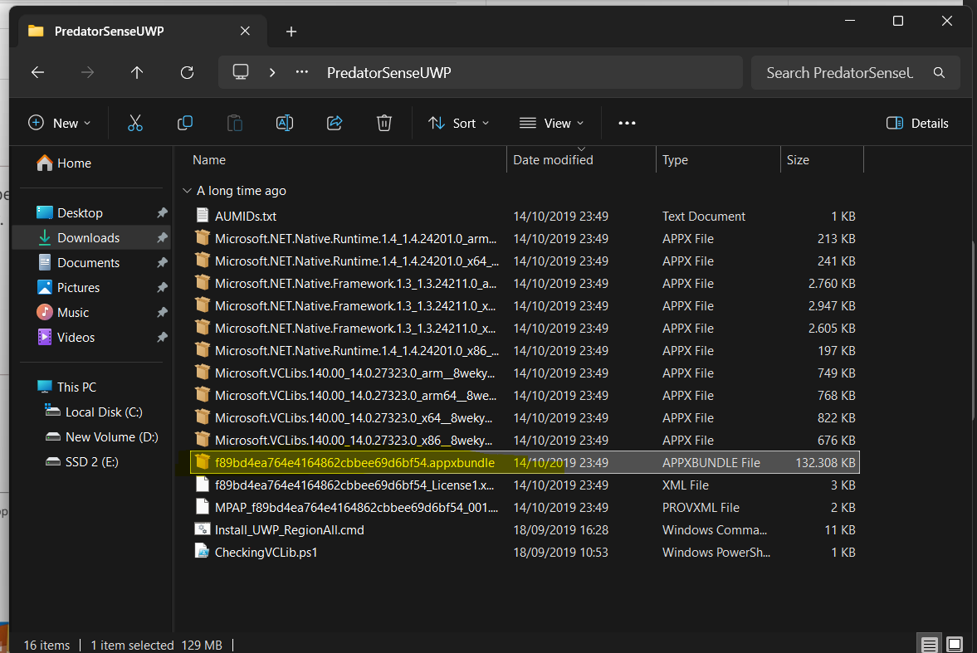Viewport: 977px width, 653px height.
Task: Open the Sort dropdown menu
Action: 458,123
